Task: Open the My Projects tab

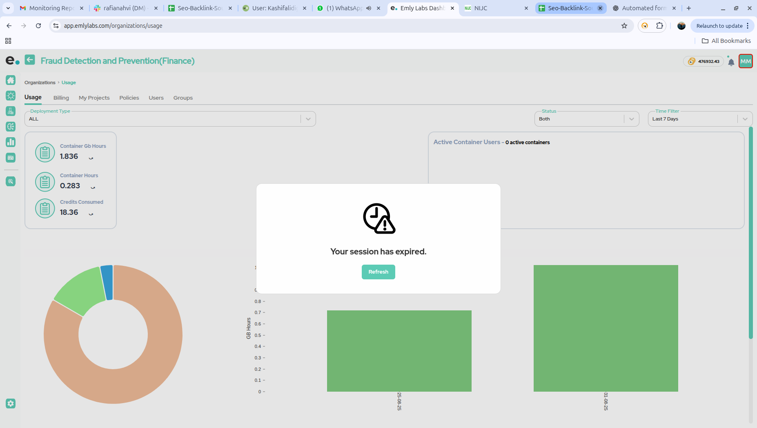Action: [94, 98]
